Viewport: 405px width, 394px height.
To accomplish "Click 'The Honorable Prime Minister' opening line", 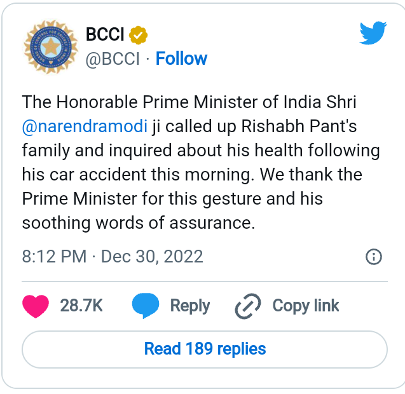I will (x=189, y=102).
